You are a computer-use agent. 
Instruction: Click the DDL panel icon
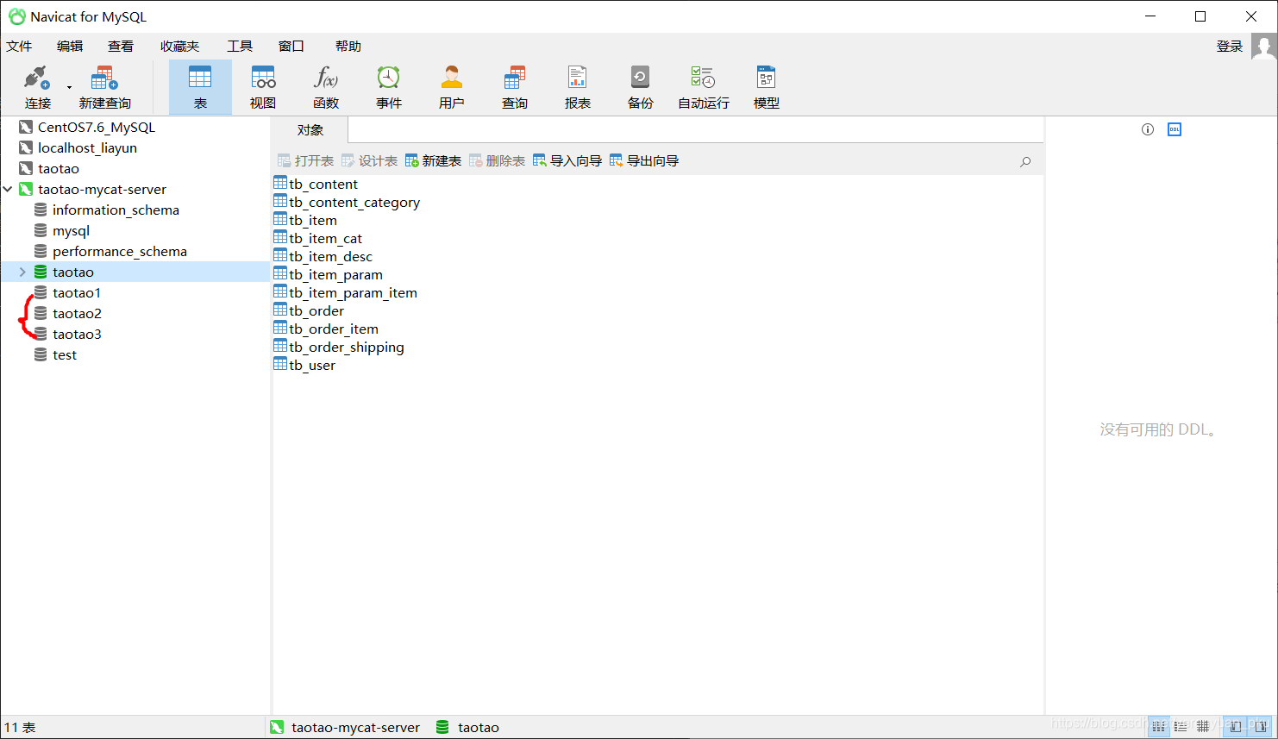click(1175, 129)
